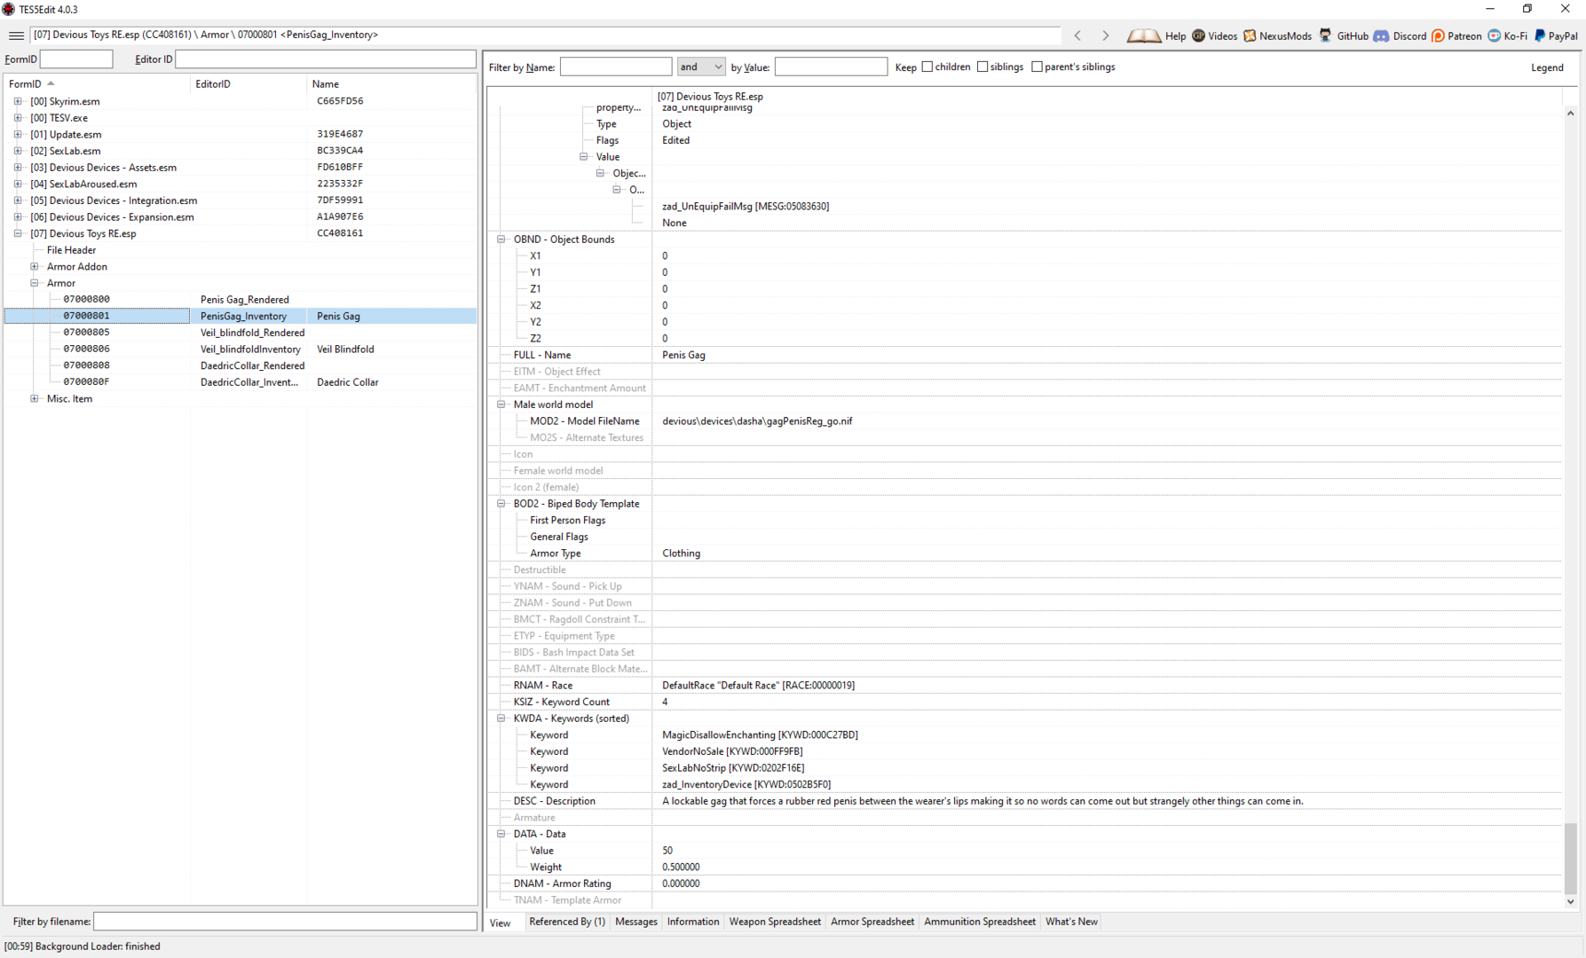
Task: Open the Armor Spreadsheet tab
Action: 872,922
